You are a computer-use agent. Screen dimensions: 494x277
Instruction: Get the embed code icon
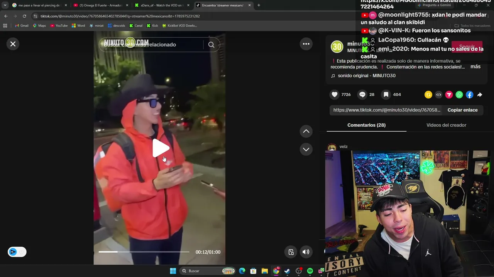pos(438,95)
